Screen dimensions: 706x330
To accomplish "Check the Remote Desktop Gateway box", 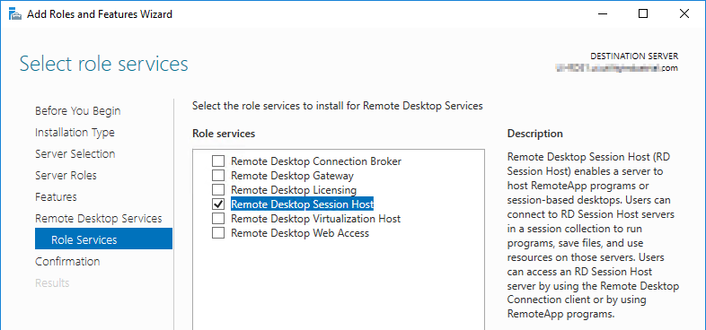I will pyautogui.click(x=218, y=176).
